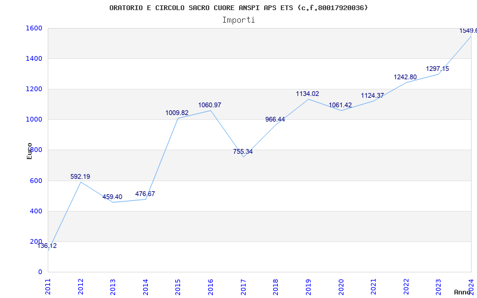Click the 600 y-axis tick label
The width and height of the screenshot is (477, 298).
tap(36, 181)
